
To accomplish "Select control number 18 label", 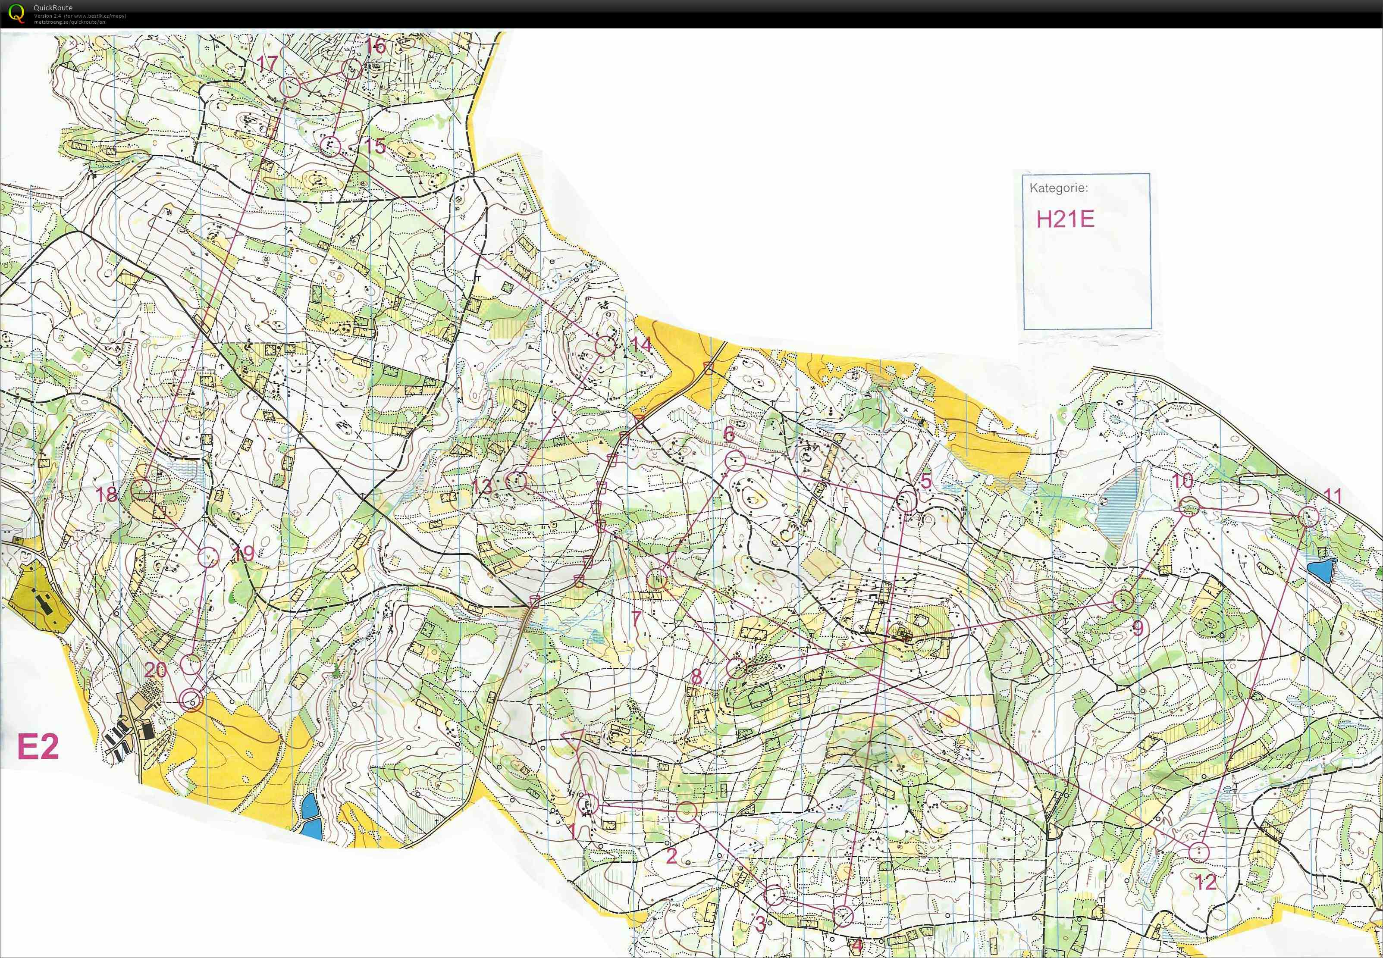I will click(107, 494).
